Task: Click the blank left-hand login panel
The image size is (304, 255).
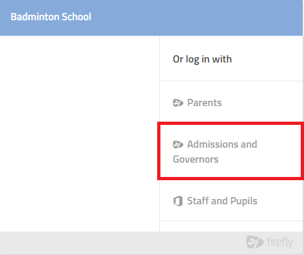Action: 79,133
